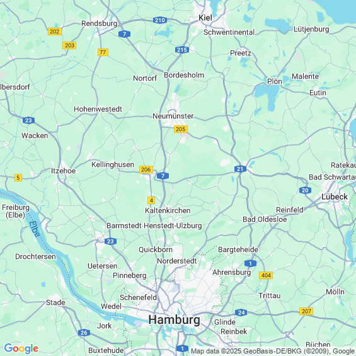Click the A21 highway shield

click(x=240, y=169)
